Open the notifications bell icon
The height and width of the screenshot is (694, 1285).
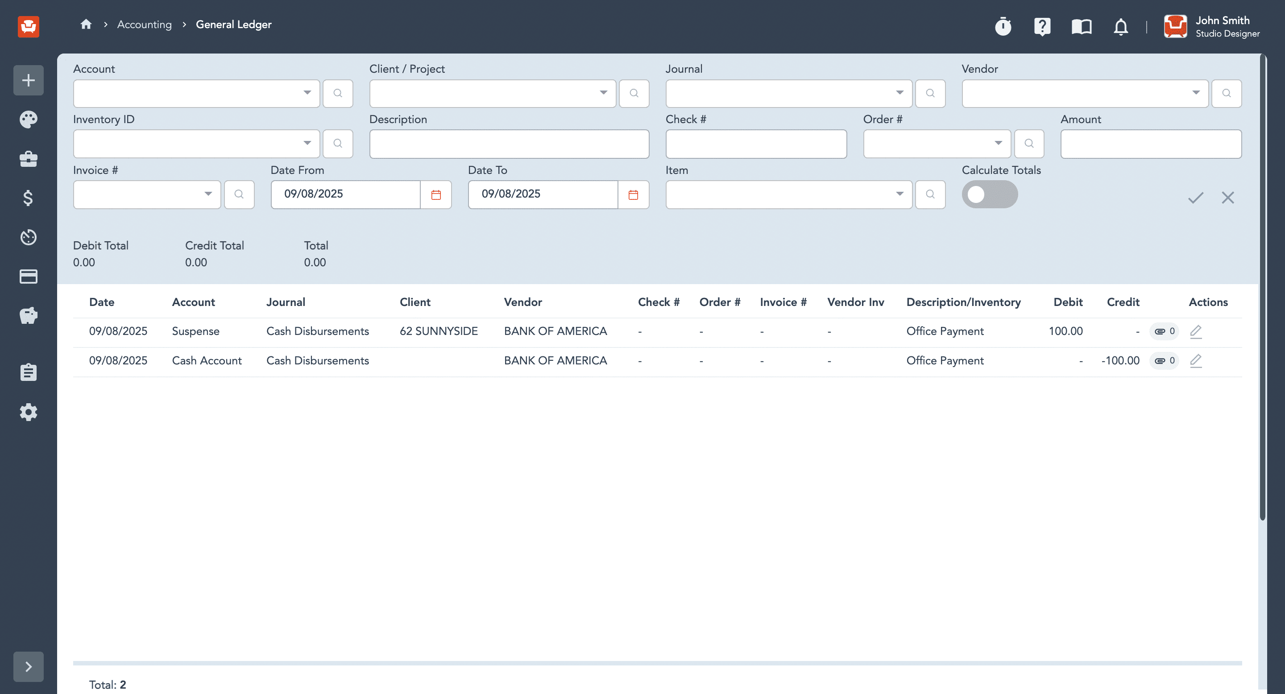(x=1120, y=26)
